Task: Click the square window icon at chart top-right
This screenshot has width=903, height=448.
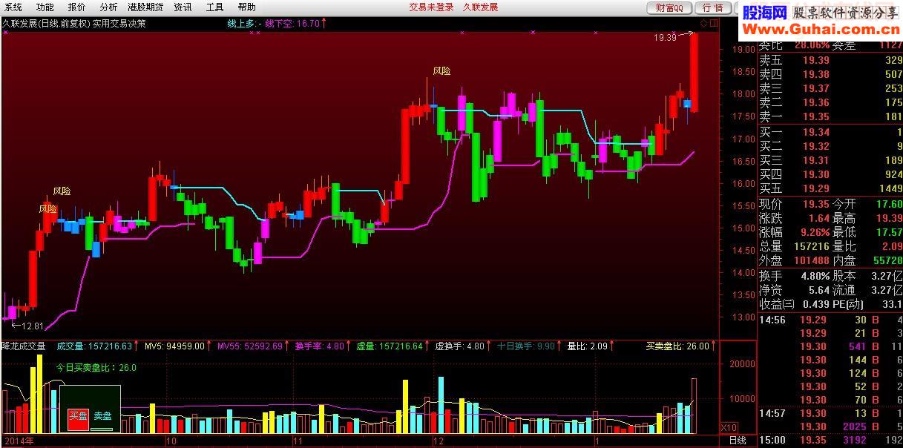Action: pyautogui.click(x=713, y=23)
